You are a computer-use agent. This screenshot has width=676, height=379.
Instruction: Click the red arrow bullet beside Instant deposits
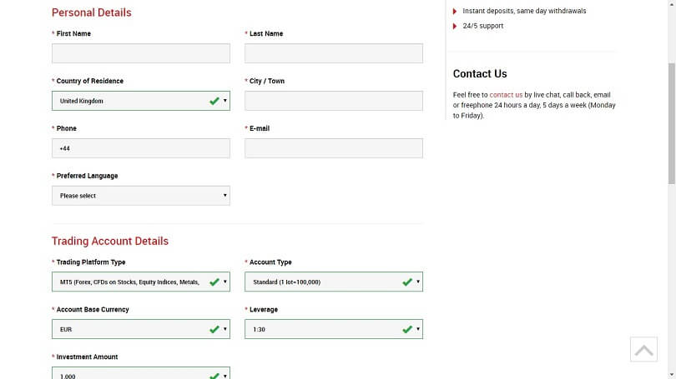455,11
